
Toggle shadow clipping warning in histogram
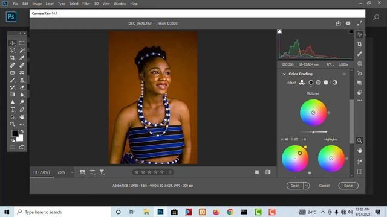pos(279,31)
